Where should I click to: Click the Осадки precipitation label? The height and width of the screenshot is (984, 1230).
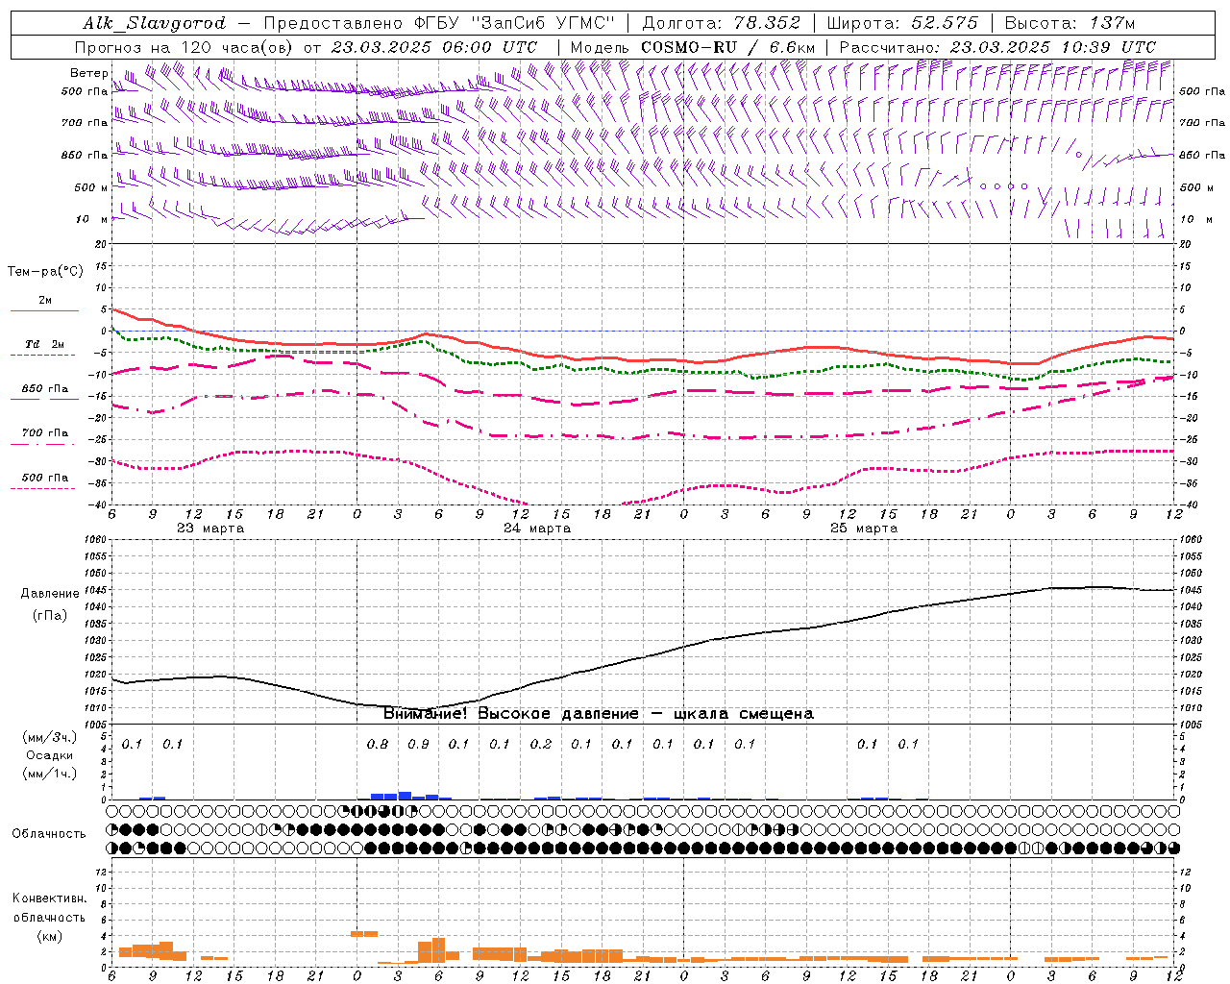point(50,755)
